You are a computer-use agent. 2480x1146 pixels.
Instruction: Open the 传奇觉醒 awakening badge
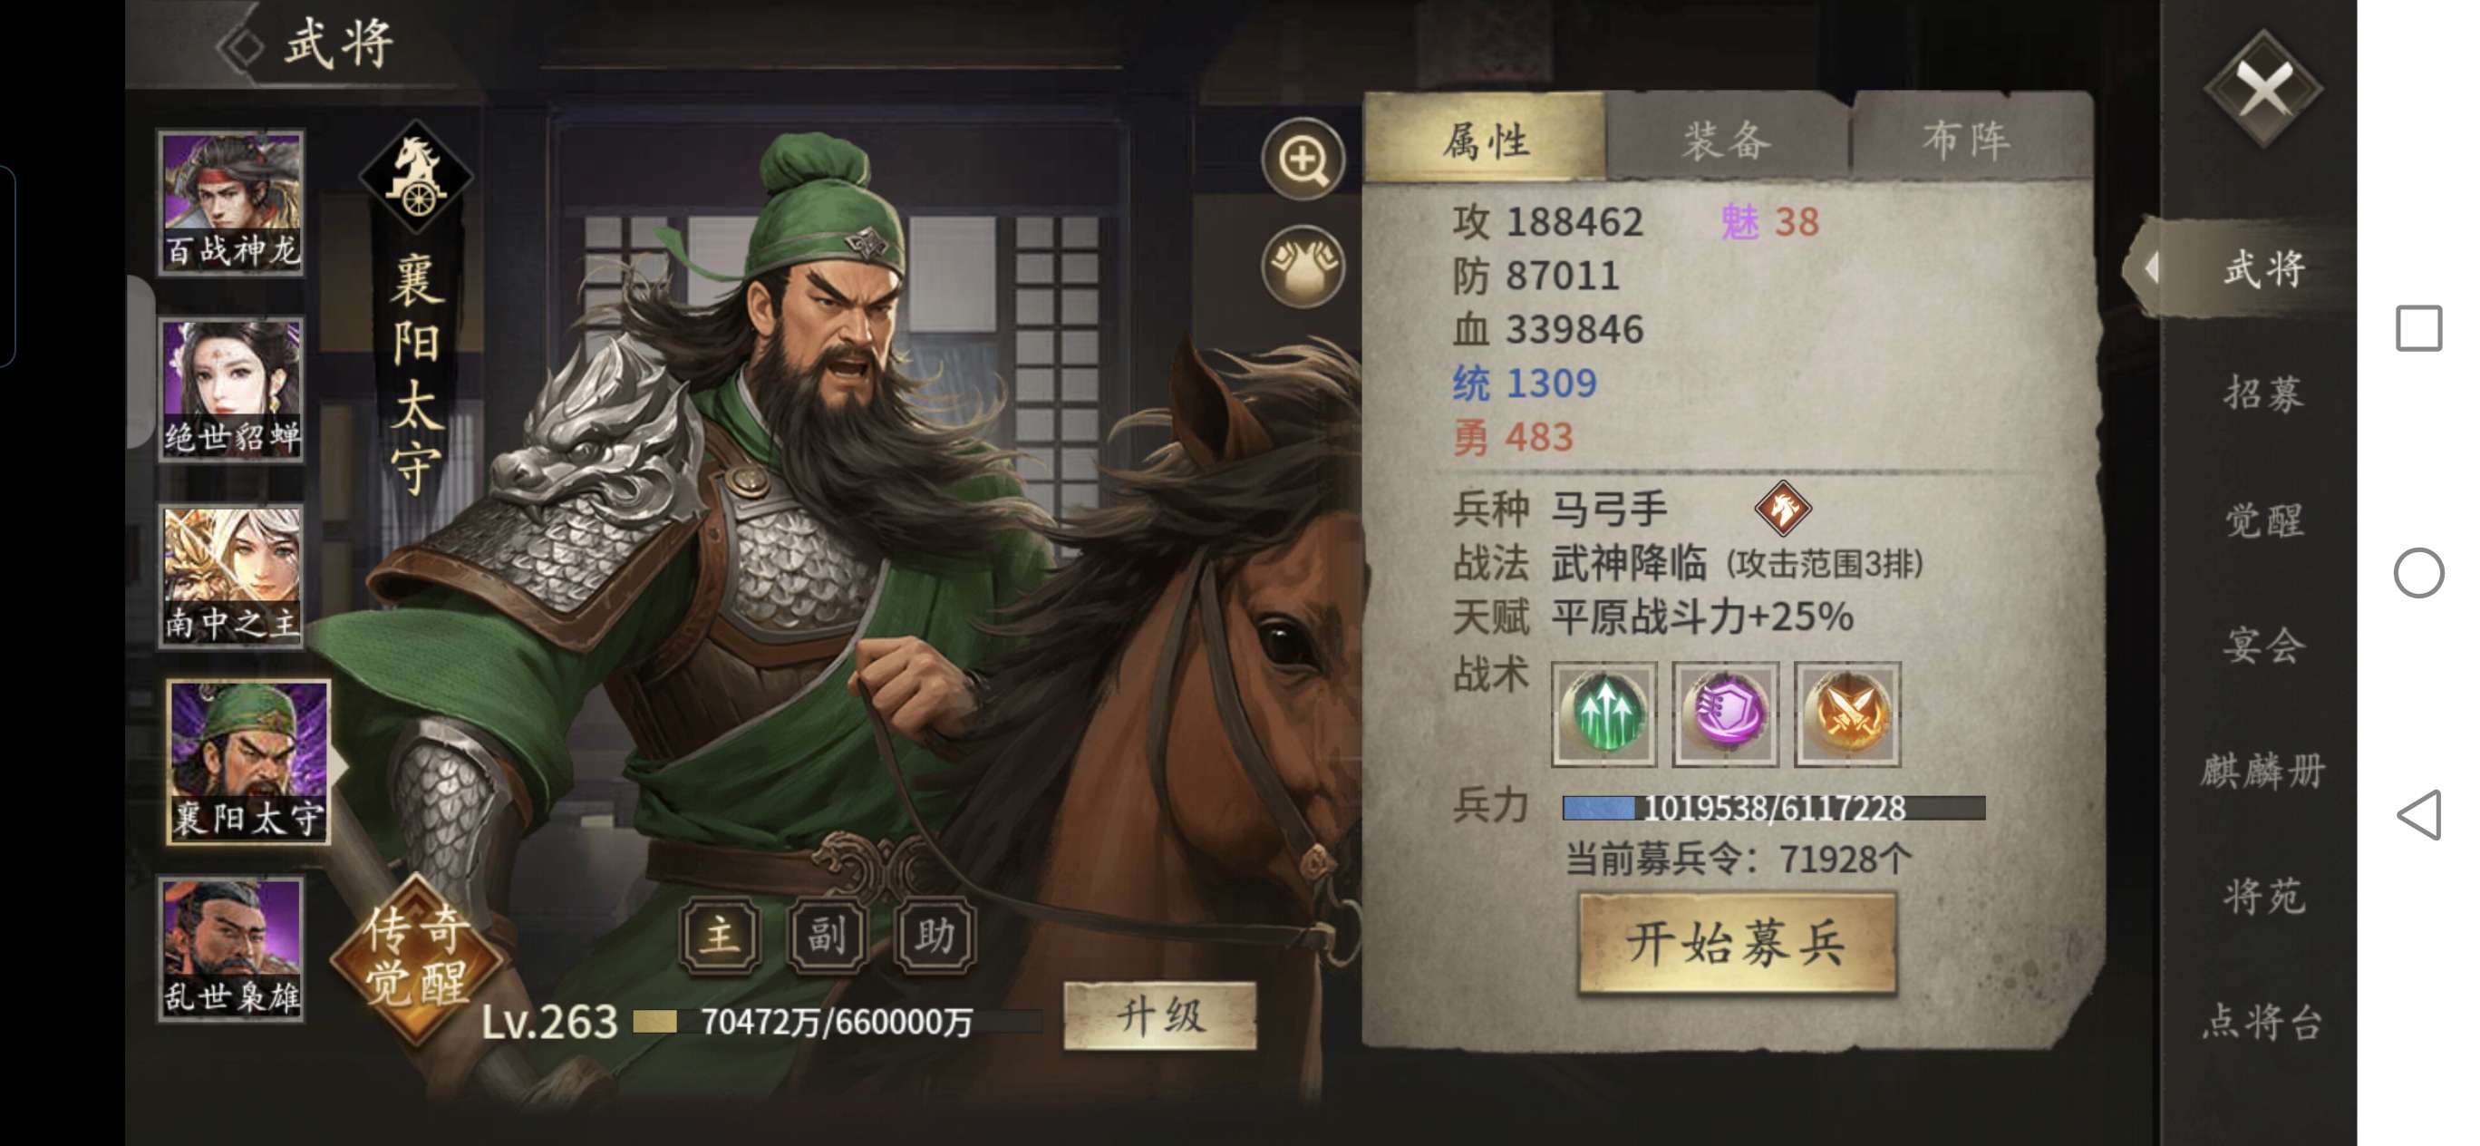coord(417,957)
